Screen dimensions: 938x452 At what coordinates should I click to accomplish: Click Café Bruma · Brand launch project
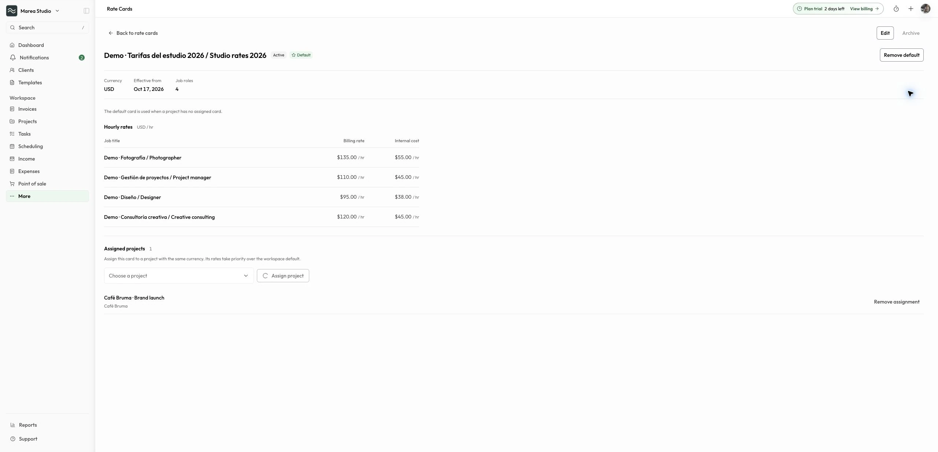click(134, 298)
